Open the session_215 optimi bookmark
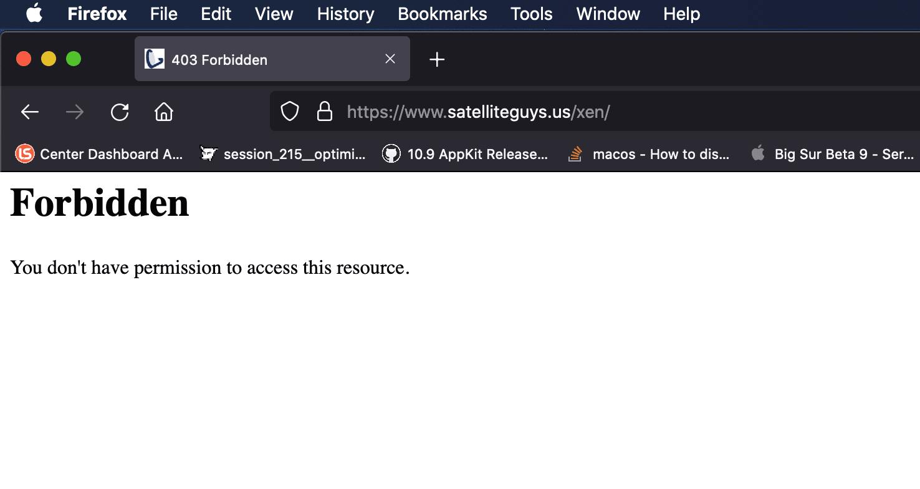This screenshot has width=920, height=489. tap(284, 154)
